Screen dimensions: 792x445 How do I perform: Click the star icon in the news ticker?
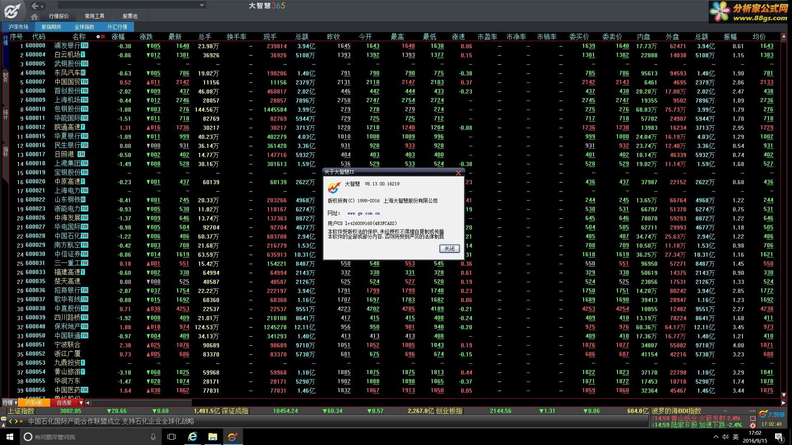[21, 422]
